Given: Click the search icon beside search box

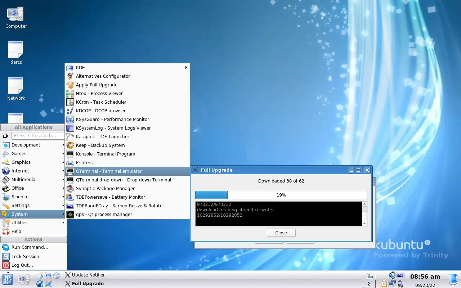Looking at the screenshot, I should pos(5,136).
